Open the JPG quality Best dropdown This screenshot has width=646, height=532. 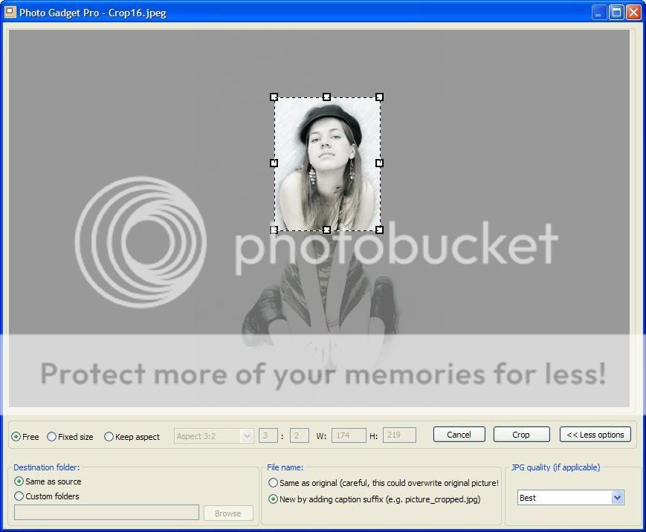616,498
